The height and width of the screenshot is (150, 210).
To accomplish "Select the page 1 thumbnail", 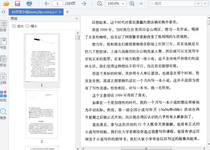I will 42,58.
